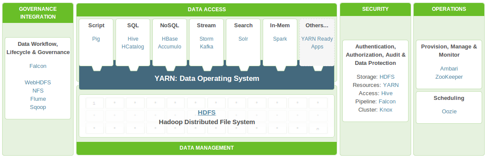This screenshot has height=157, width=486.
Task: Open the Ambari link
Action: (x=449, y=69)
